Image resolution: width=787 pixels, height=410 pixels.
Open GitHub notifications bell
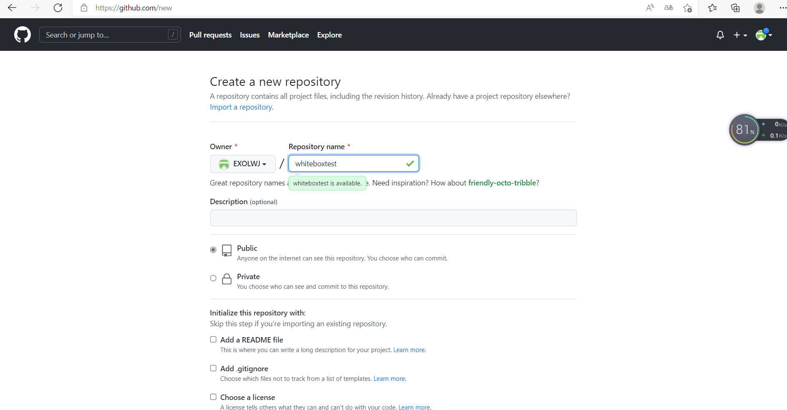point(720,35)
